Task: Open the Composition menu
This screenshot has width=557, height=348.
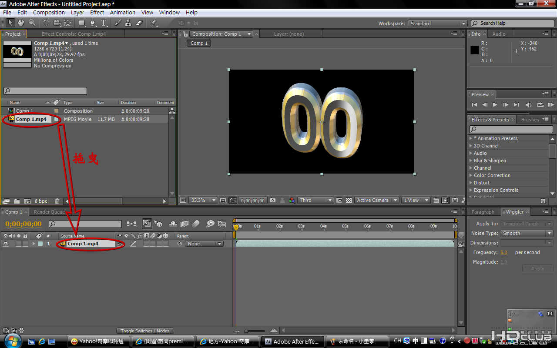Action: point(49,13)
